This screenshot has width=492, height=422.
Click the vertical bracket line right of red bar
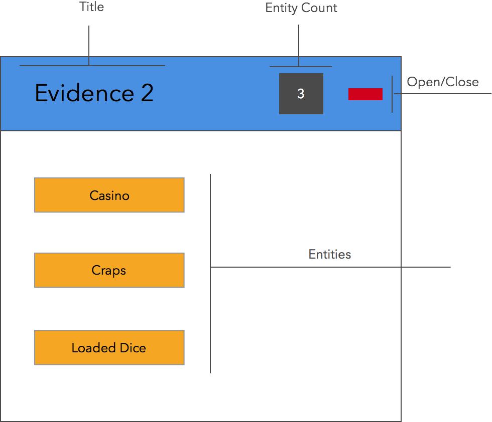[392, 94]
